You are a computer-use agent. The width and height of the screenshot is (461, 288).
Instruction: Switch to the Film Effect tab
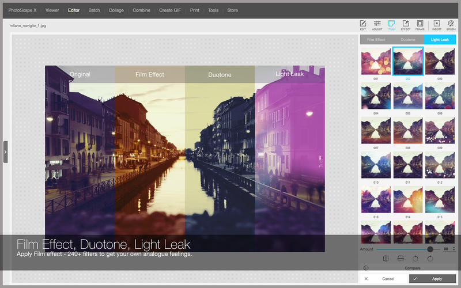pos(376,40)
